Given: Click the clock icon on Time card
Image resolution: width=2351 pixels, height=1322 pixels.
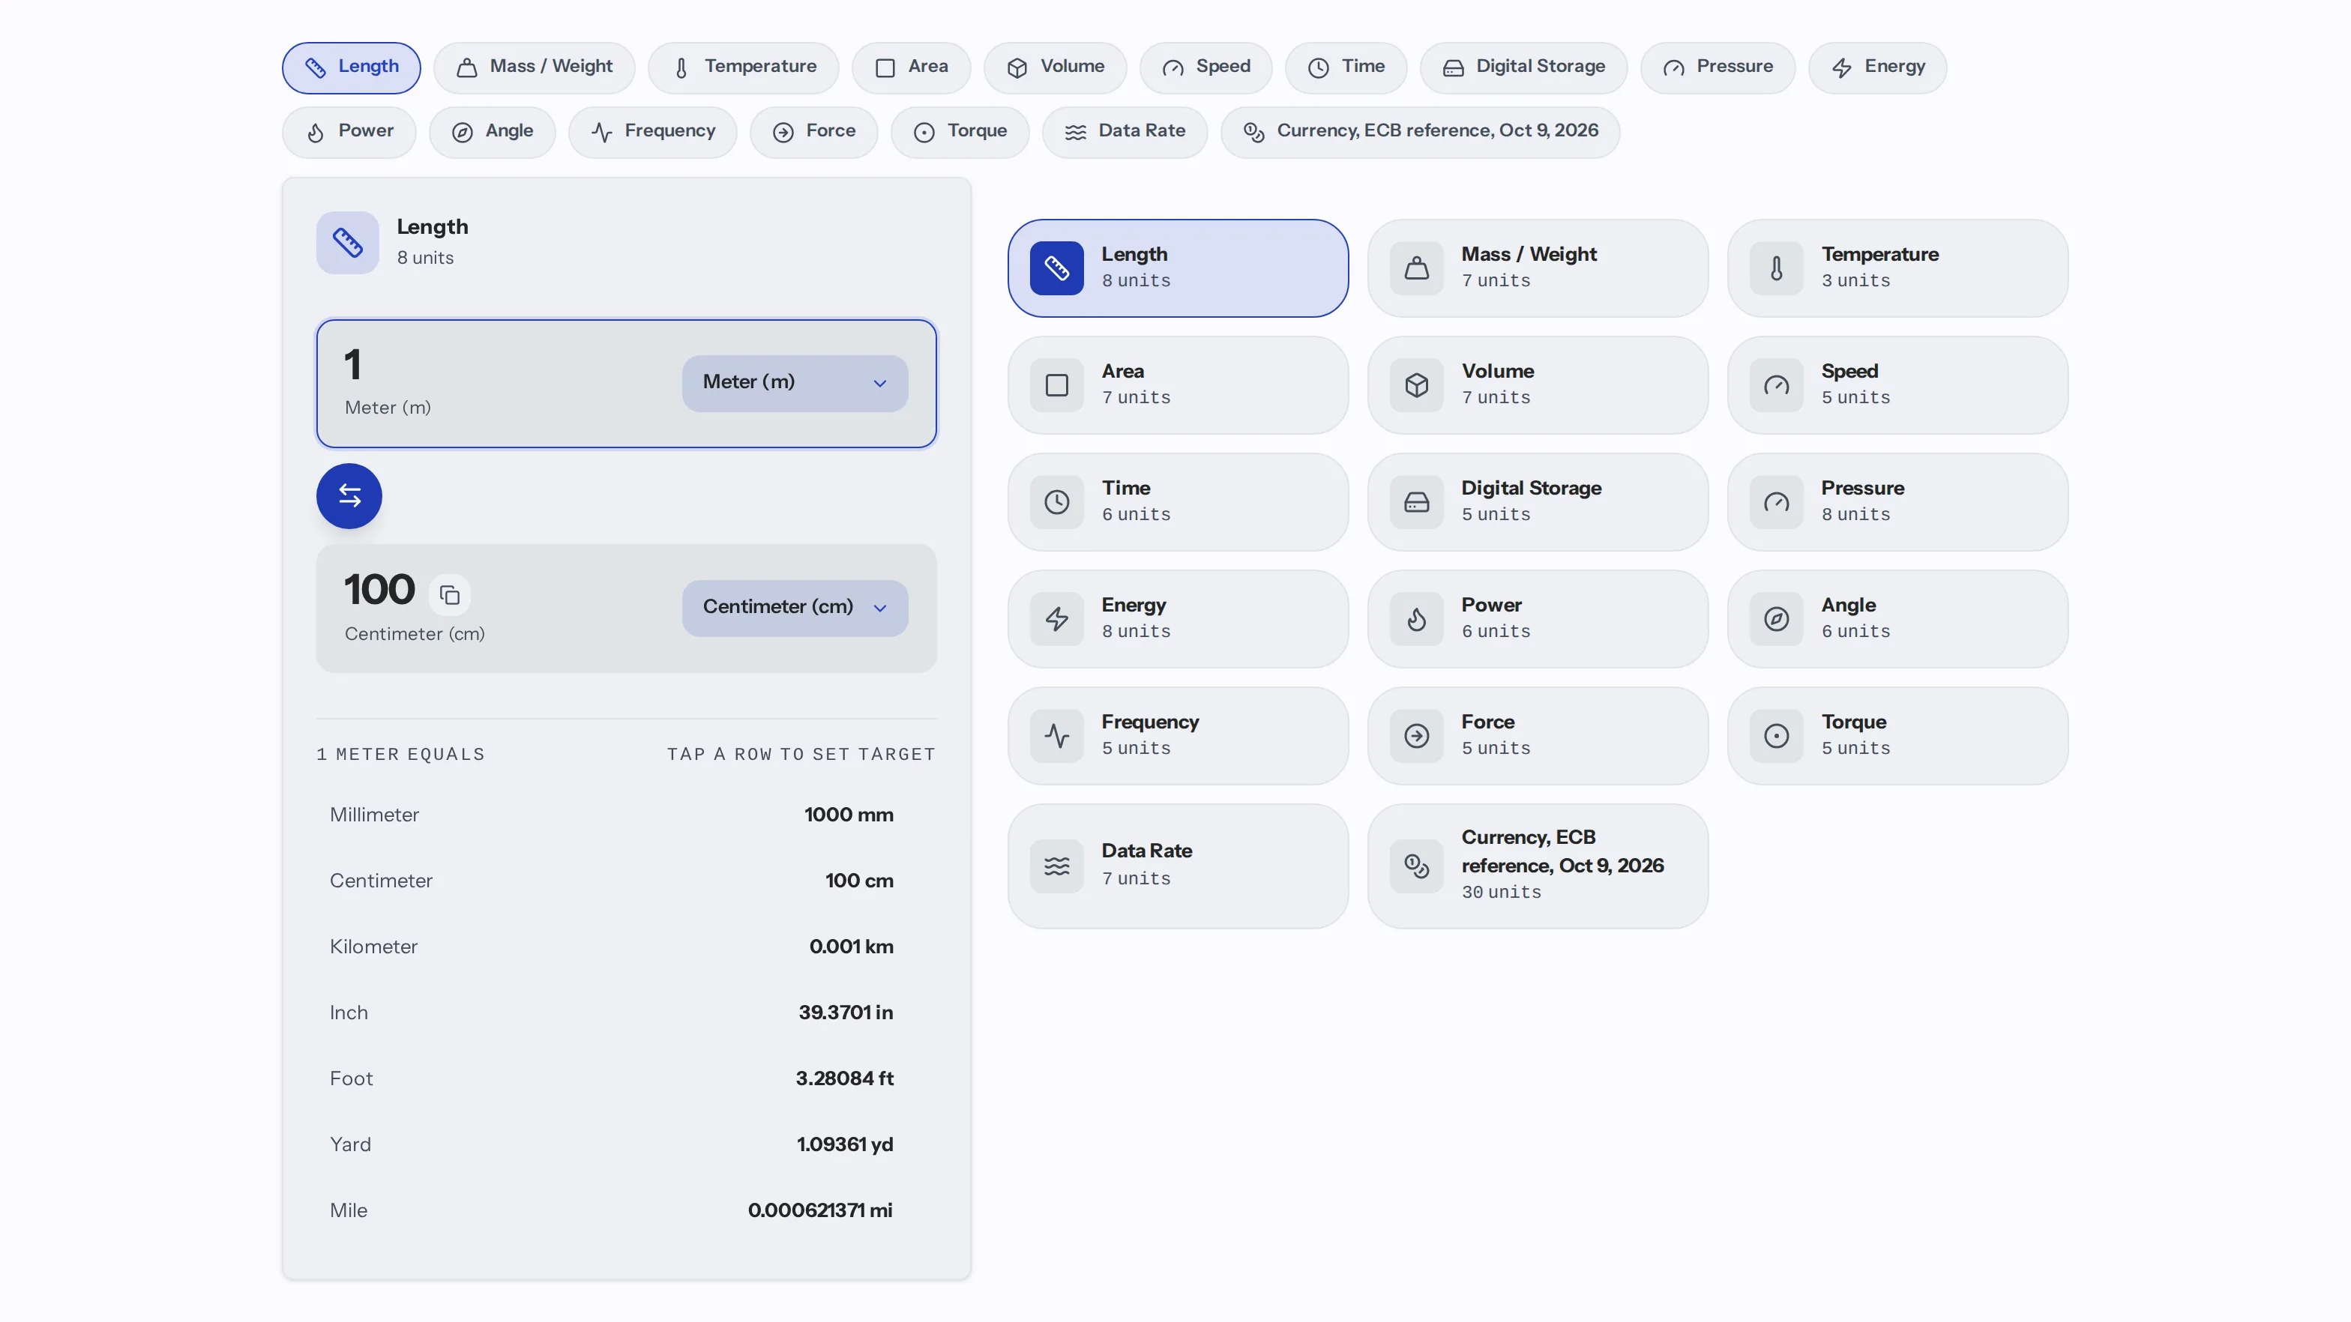Looking at the screenshot, I should point(1057,502).
